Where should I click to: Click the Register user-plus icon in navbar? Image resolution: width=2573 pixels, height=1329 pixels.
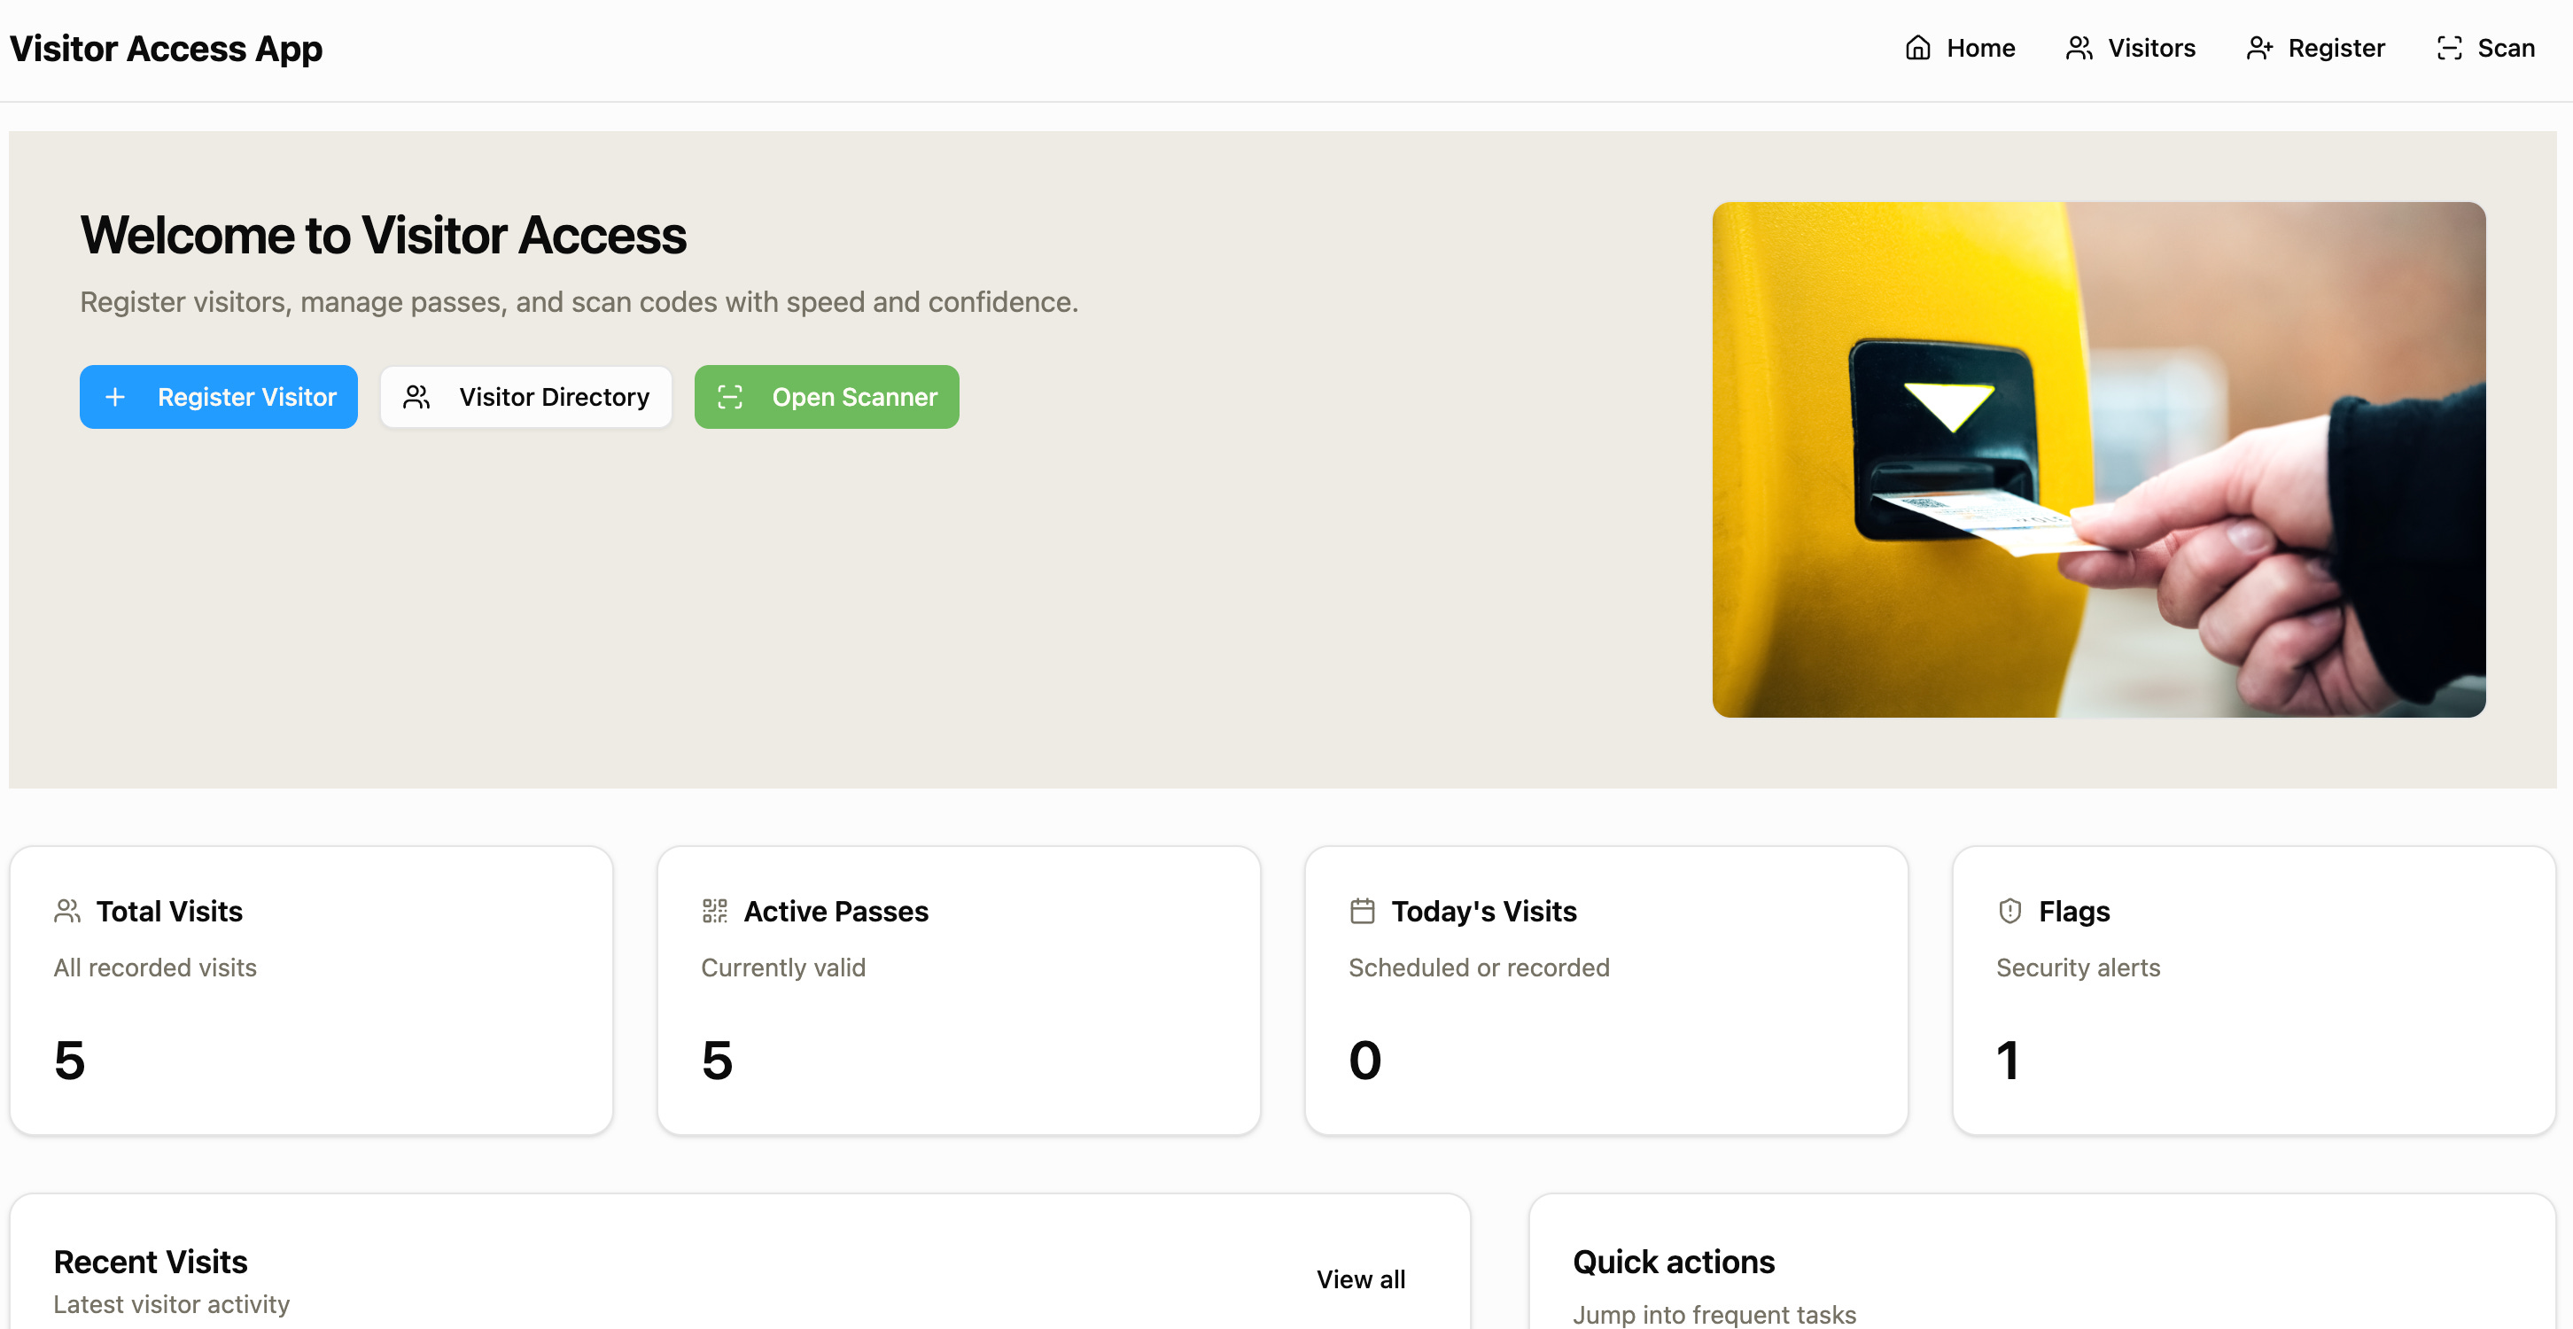pos(2259,48)
